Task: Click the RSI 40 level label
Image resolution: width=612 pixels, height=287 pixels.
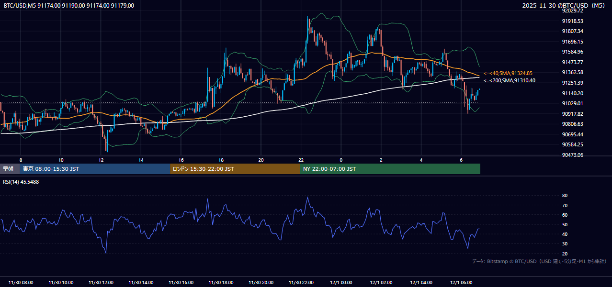Action: pos(565,234)
